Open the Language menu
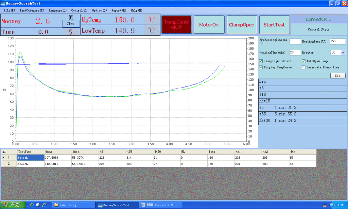348x209 pixels. [x=57, y=11]
